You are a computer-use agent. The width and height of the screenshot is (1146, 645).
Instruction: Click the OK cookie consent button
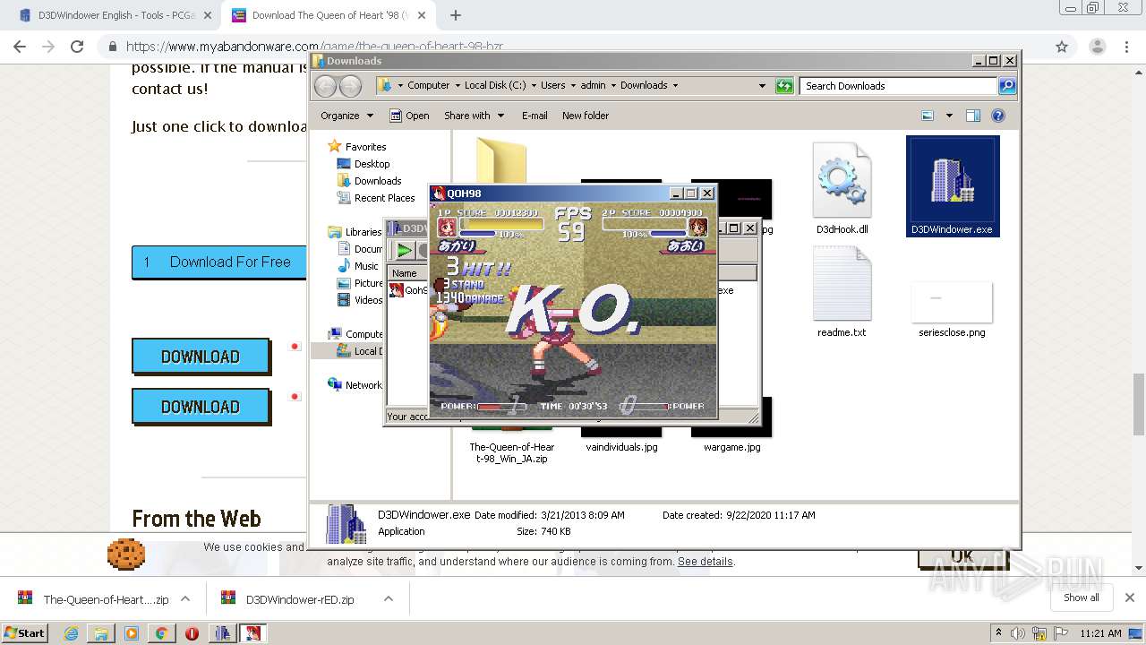(962, 557)
